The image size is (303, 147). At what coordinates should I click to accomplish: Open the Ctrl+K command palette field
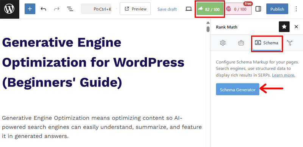96,9
